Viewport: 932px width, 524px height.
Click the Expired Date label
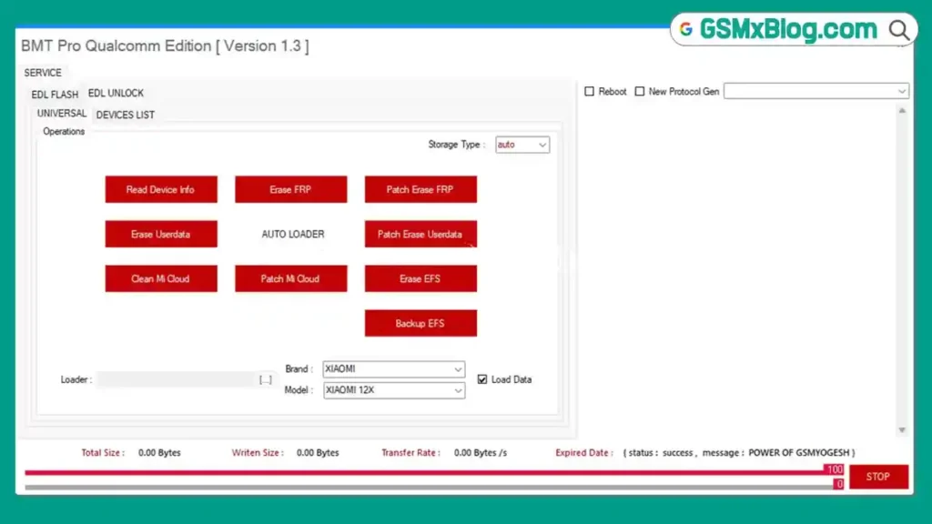click(x=583, y=453)
